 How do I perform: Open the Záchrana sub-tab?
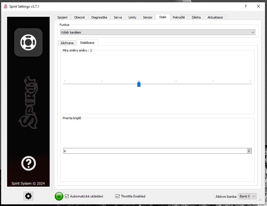(x=67, y=43)
